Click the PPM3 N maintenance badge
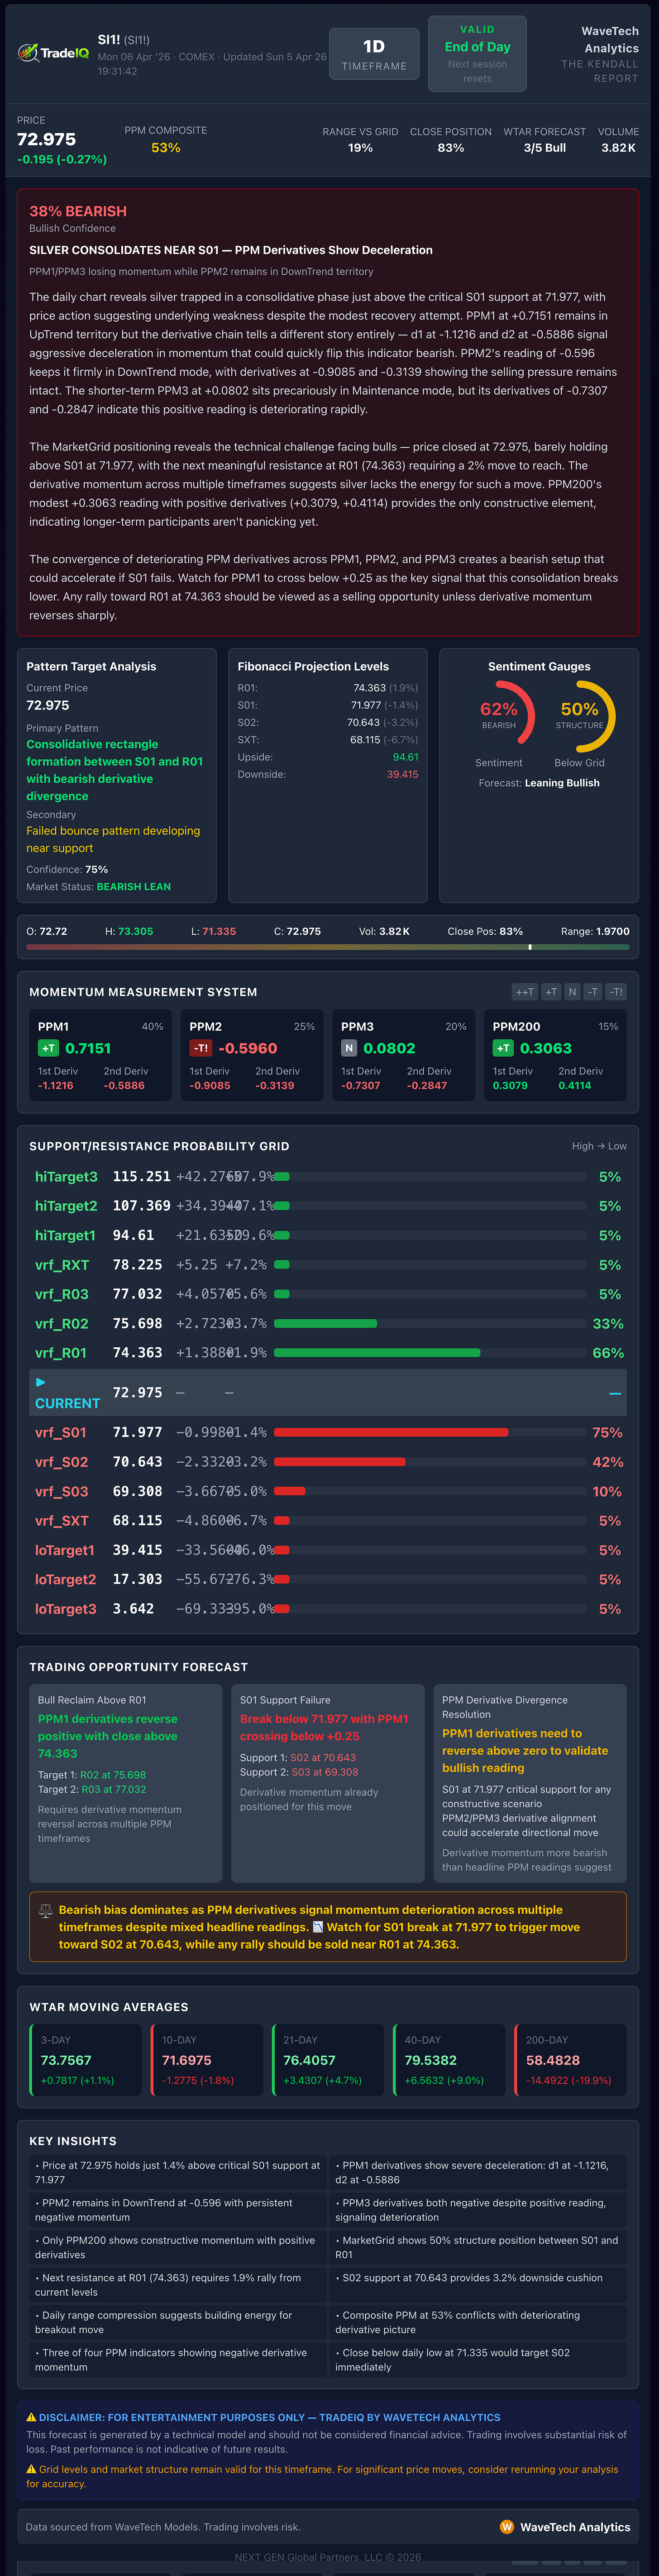659x2576 pixels. 349,1048
